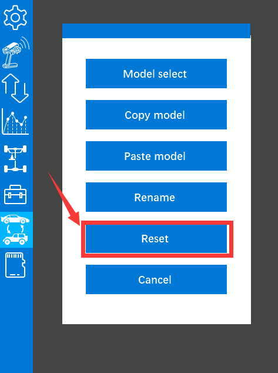Screen dimensions: 278x373
Task: Dismiss the dialog with Cancel
Action: click(x=156, y=279)
